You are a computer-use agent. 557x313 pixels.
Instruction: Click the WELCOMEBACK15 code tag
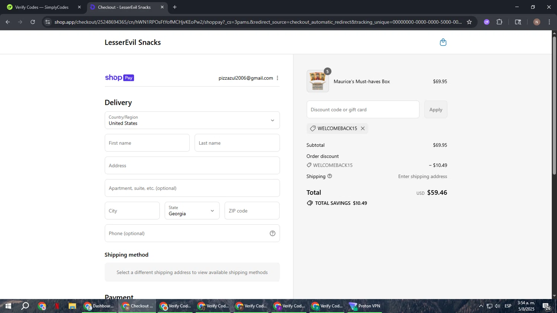click(x=337, y=128)
